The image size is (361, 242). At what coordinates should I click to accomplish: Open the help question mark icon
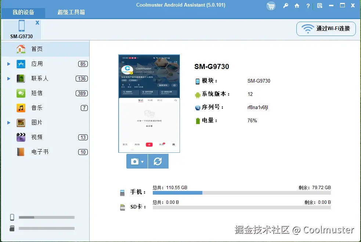click(308, 6)
